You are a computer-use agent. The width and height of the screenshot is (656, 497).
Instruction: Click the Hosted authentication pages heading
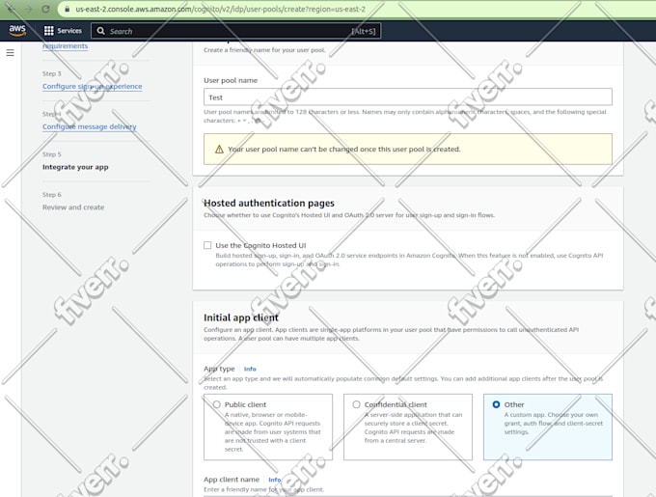click(269, 204)
